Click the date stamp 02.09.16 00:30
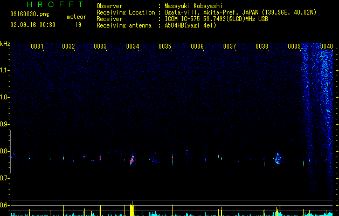Viewport: 339px width, 216px height. 33,25
